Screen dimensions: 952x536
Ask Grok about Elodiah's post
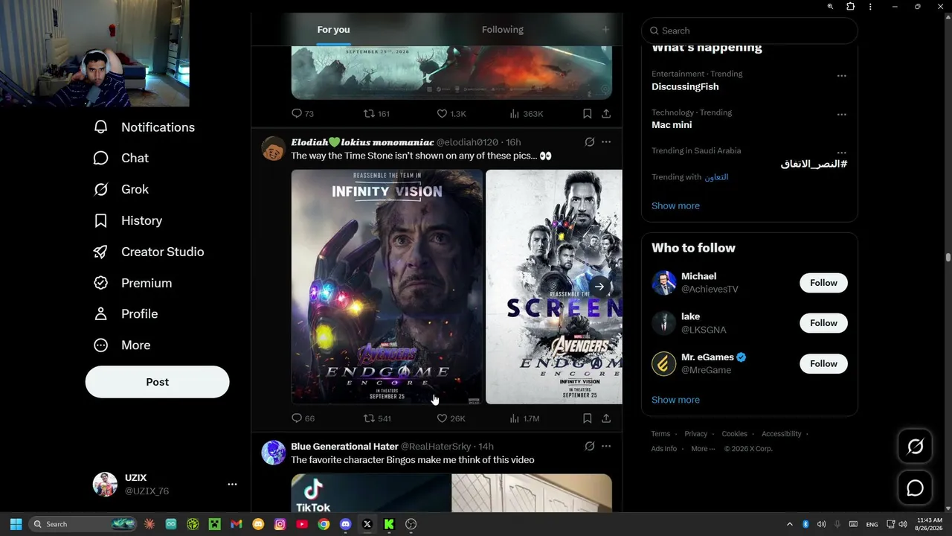click(590, 142)
